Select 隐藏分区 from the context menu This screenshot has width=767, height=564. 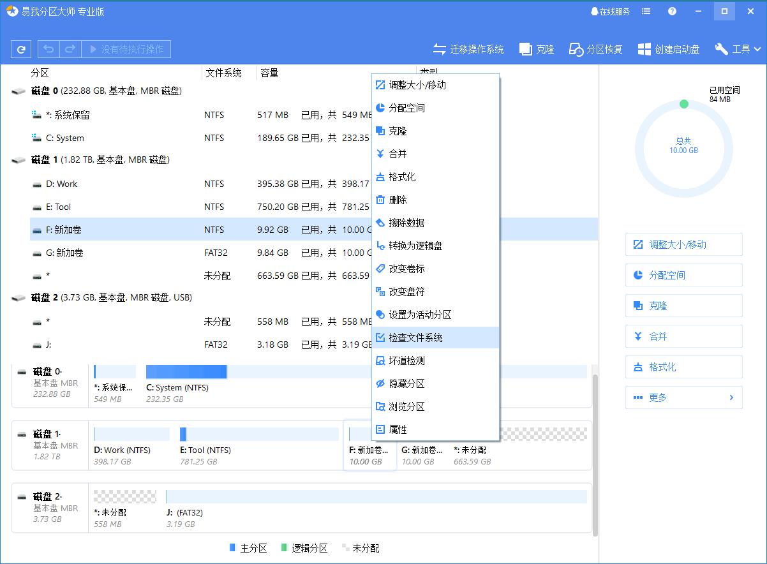(x=408, y=383)
